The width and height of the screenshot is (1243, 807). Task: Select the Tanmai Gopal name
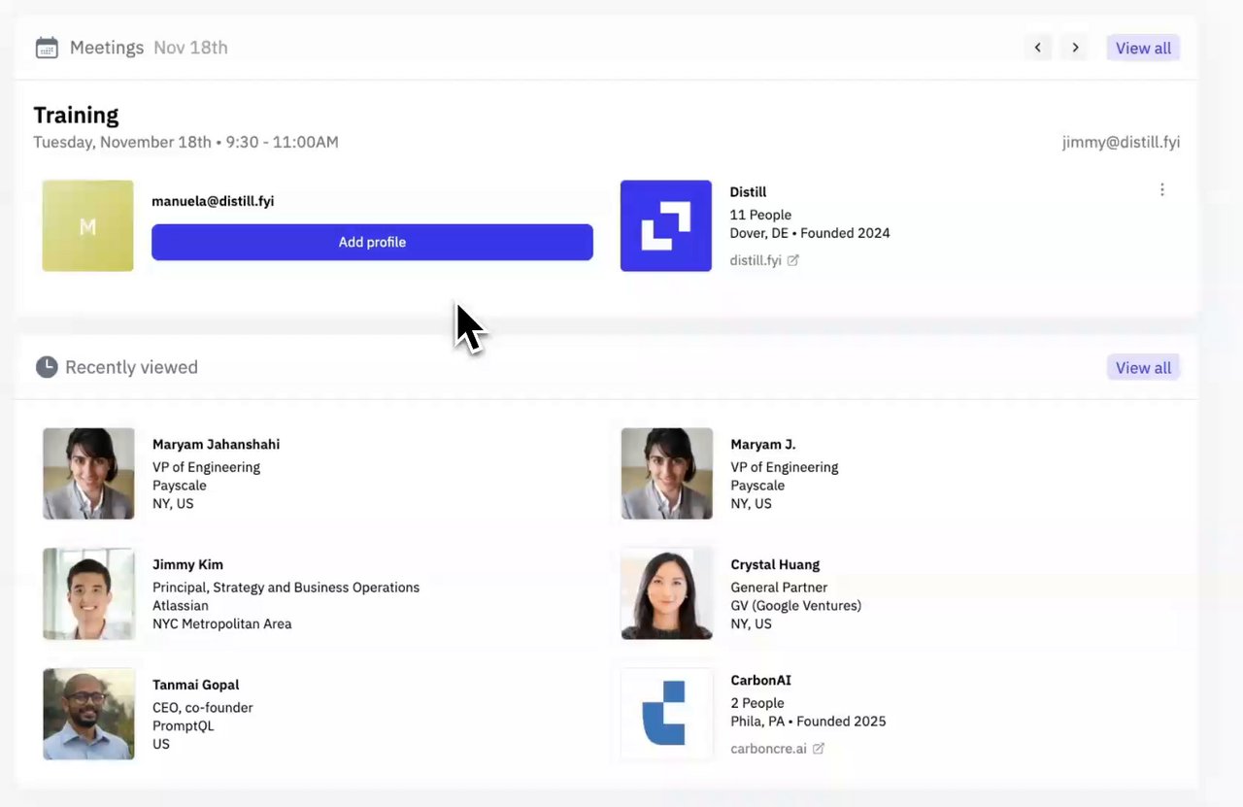pyautogui.click(x=195, y=685)
